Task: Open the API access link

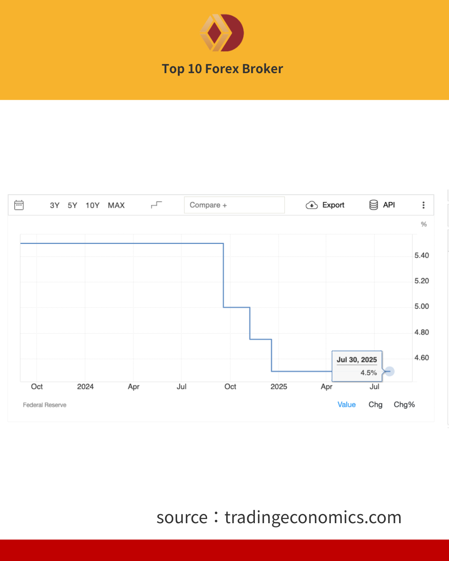Action: pos(389,205)
